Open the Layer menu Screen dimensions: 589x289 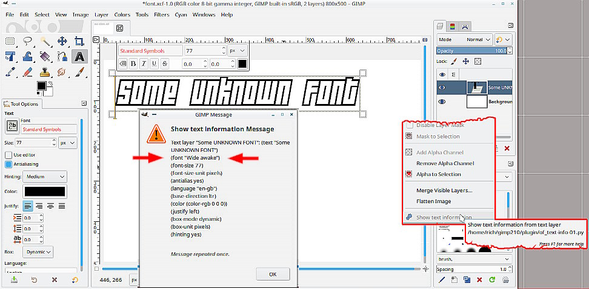pos(101,15)
